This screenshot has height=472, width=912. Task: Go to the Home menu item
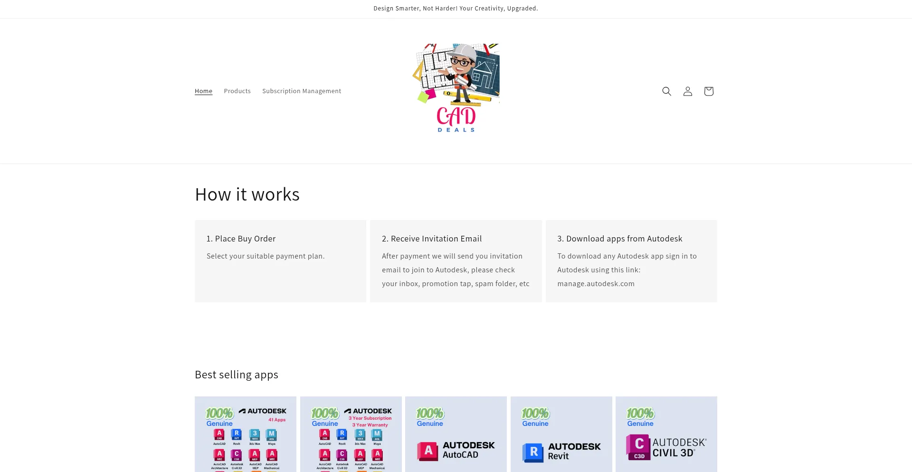203,91
